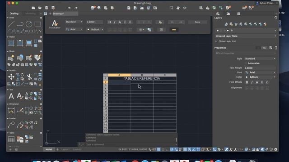Open the Open Drawing folder icon

[40, 8]
